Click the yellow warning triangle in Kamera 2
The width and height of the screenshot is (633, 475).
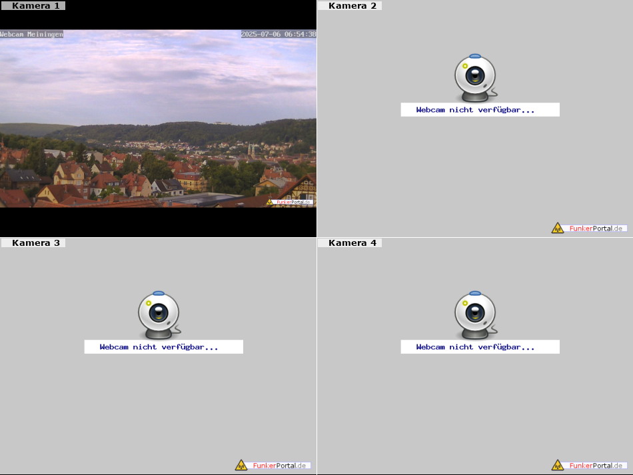[x=558, y=228]
